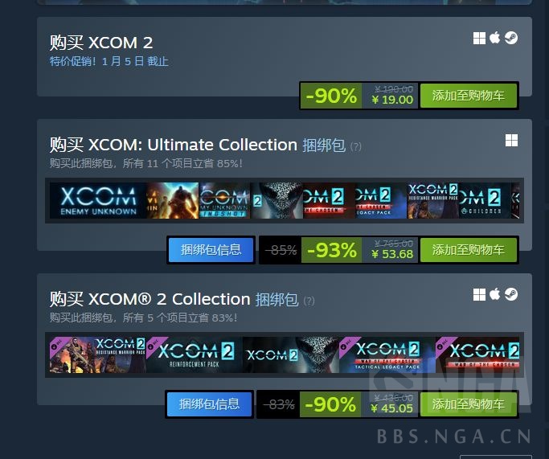Click the Steam icon on XCOM 2 Collection
This screenshot has width=549, height=459.
(x=511, y=294)
